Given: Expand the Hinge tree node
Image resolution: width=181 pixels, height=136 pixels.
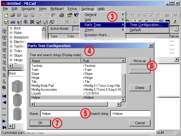Looking at the screenshot, I should pyautogui.click(x=11, y=60).
